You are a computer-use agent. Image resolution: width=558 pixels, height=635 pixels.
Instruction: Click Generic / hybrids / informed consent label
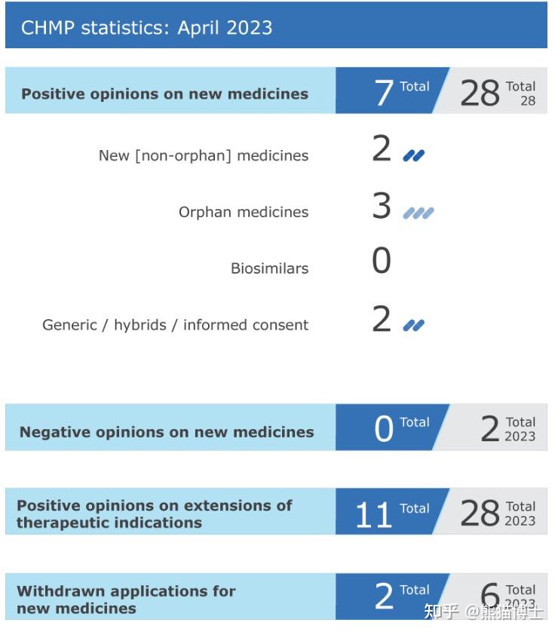(x=175, y=325)
